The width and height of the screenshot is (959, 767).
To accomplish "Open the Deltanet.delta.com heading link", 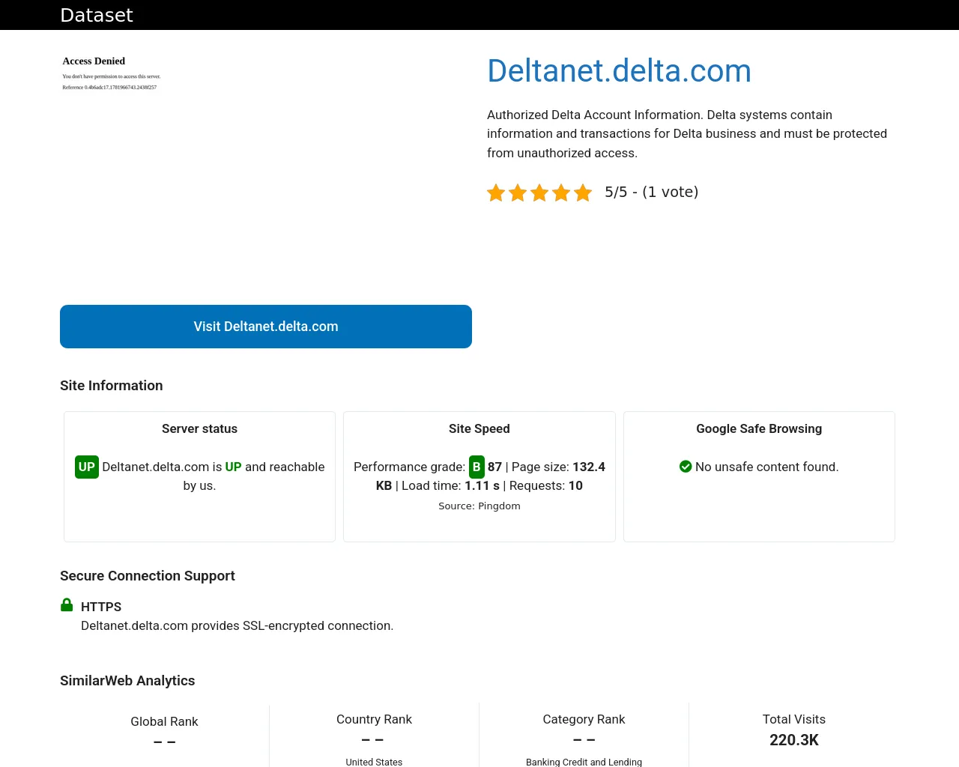I will [x=619, y=71].
